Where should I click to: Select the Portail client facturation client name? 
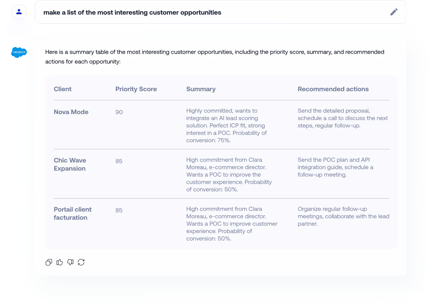(72, 213)
